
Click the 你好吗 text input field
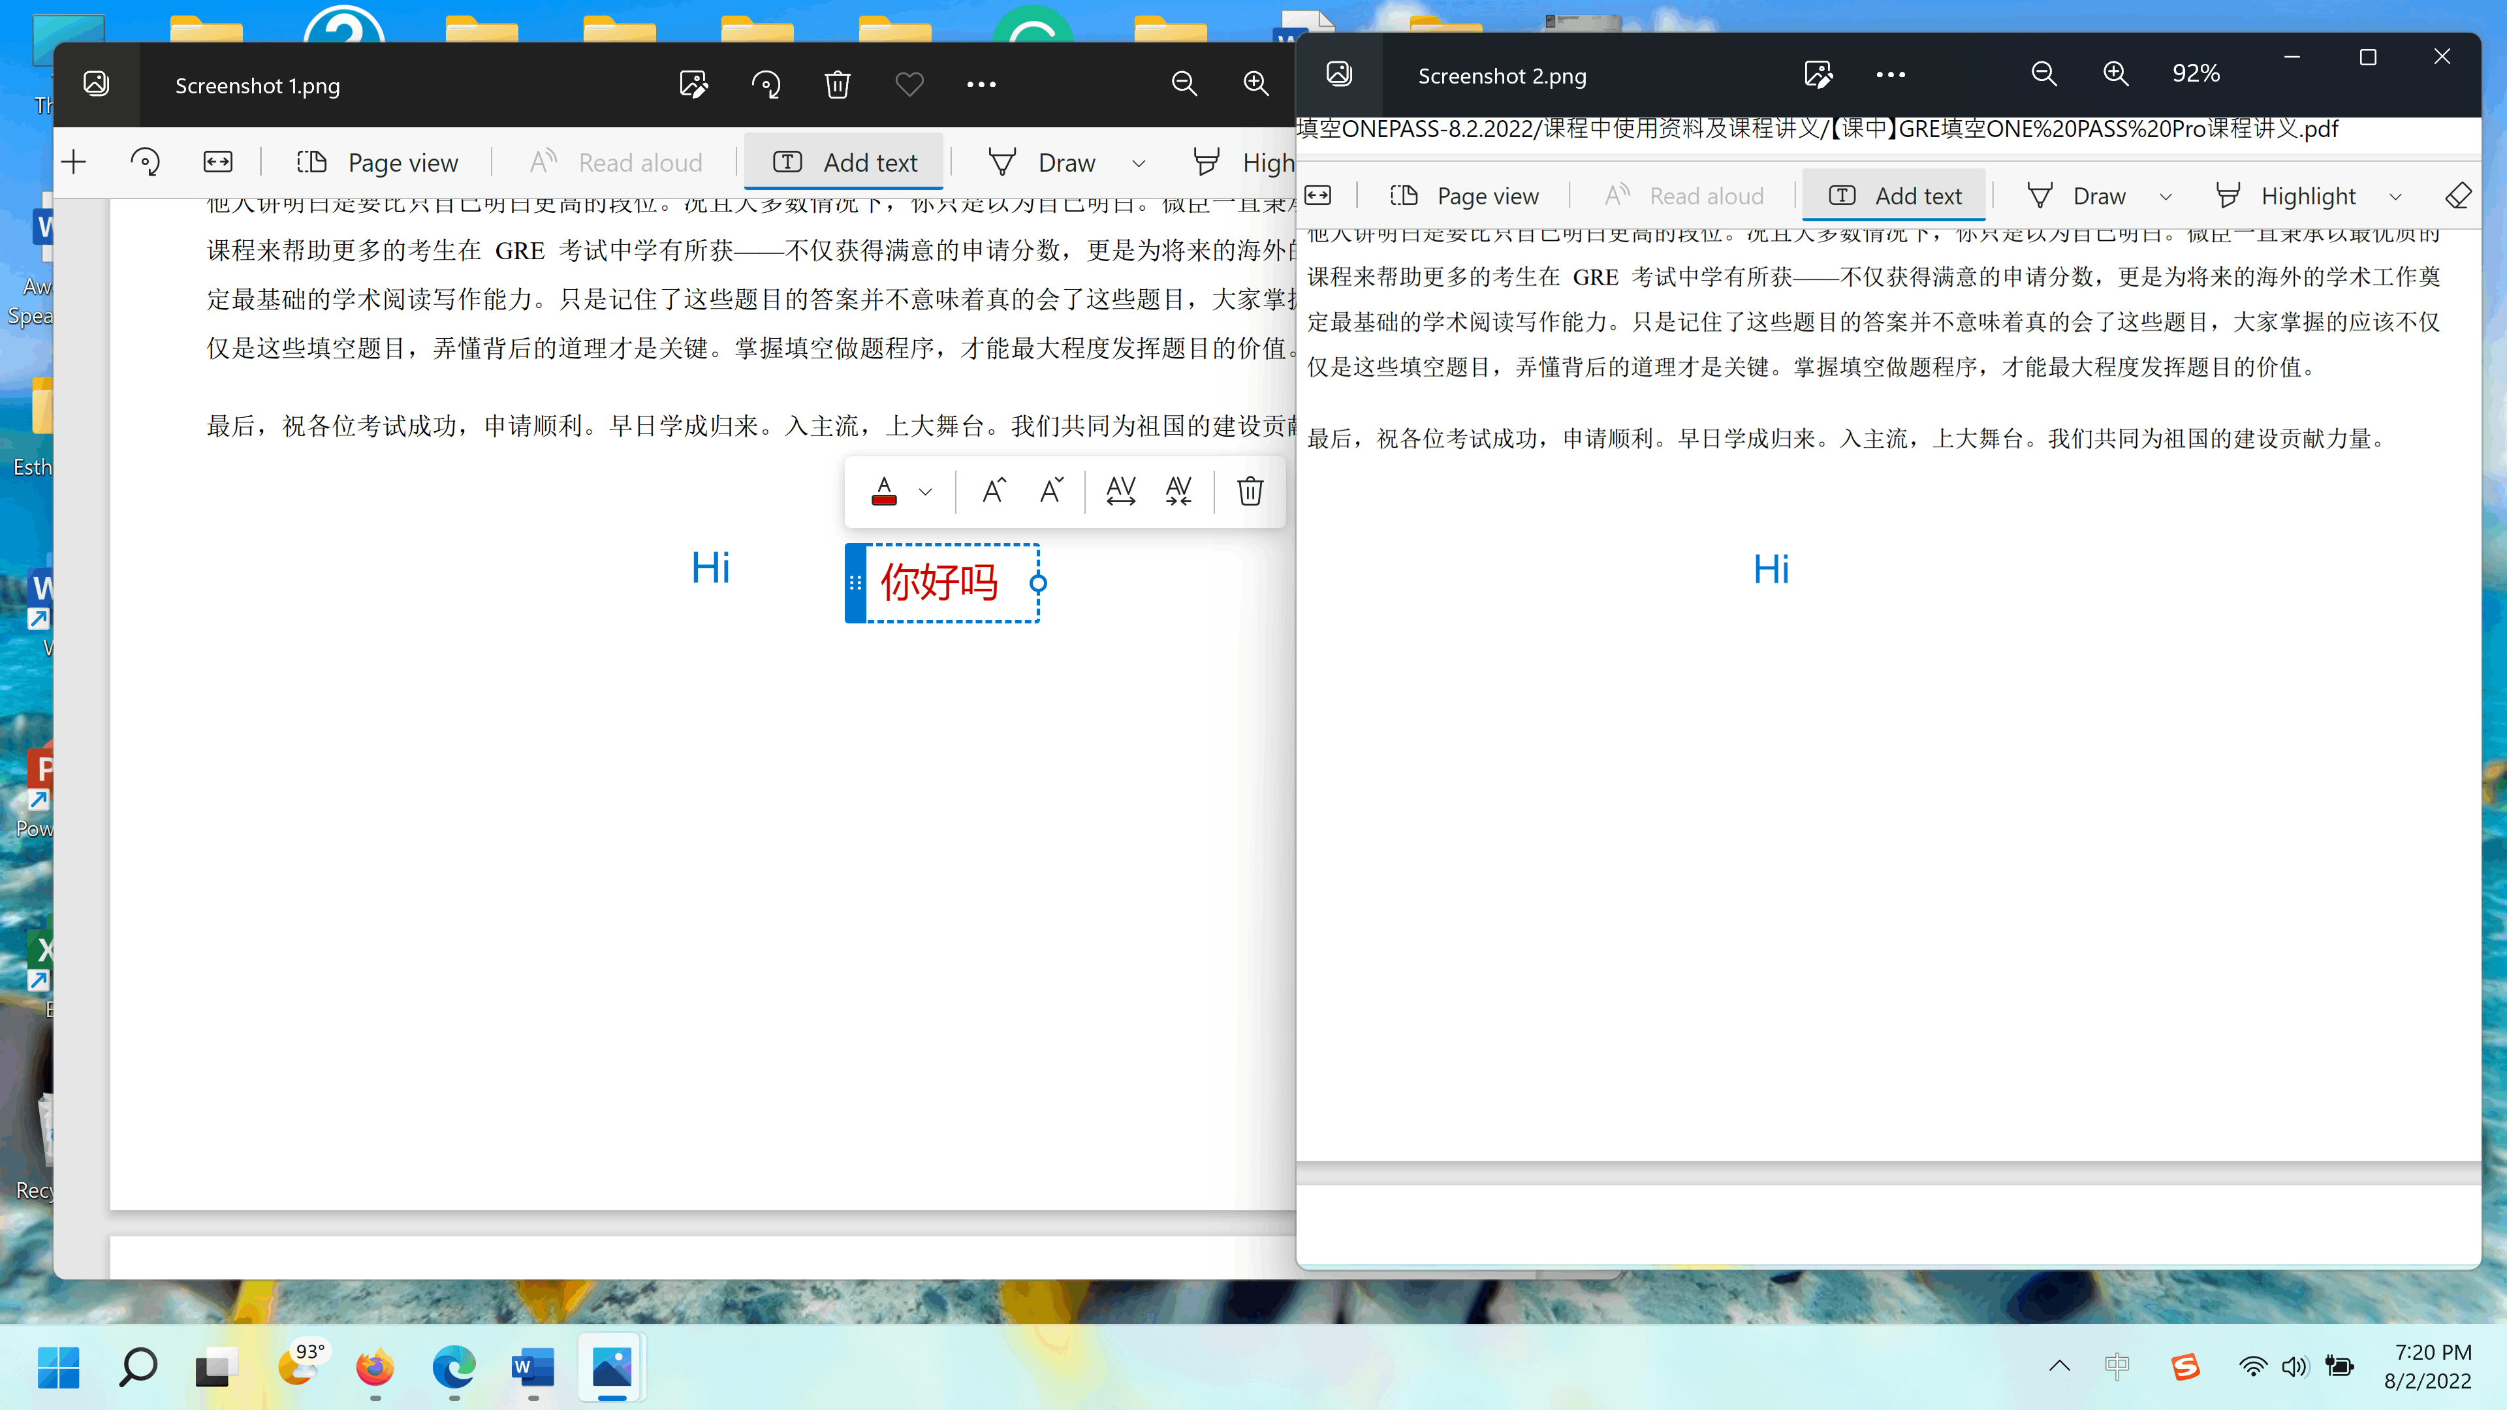point(942,580)
